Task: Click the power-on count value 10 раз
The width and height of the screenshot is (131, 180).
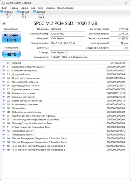Action: [119, 43]
